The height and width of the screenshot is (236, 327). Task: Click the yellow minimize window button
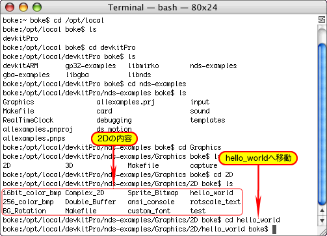23,7
